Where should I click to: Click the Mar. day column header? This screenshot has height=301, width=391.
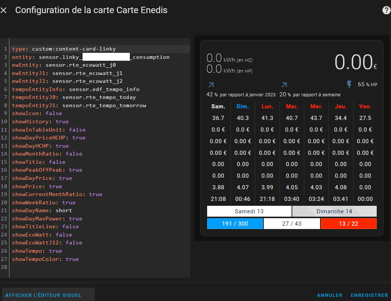pyautogui.click(x=292, y=107)
